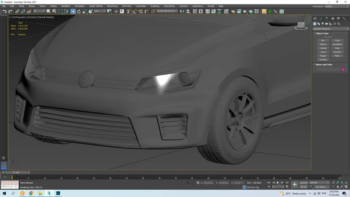Open the Workspaces Default dropdown
The image size is (350, 197).
point(336,6)
